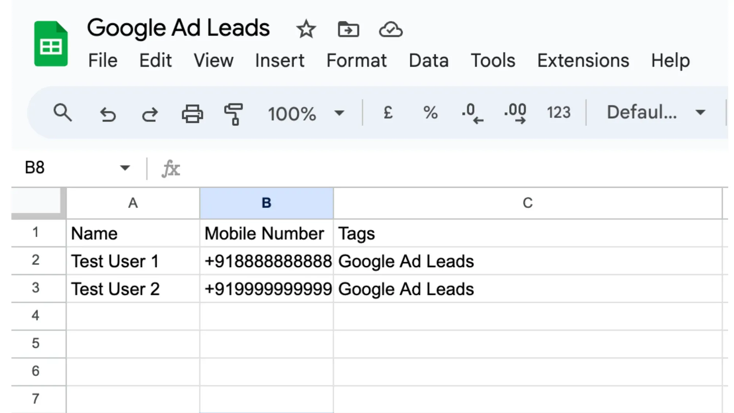The image size is (734, 413).
Task: Open search within the sheet
Action: click(62, 114)
